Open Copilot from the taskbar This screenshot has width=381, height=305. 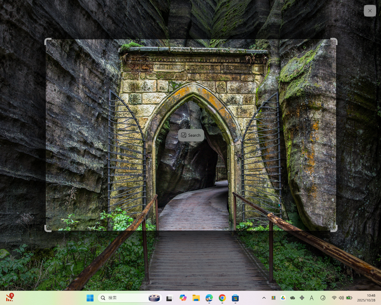pos(183,298)
